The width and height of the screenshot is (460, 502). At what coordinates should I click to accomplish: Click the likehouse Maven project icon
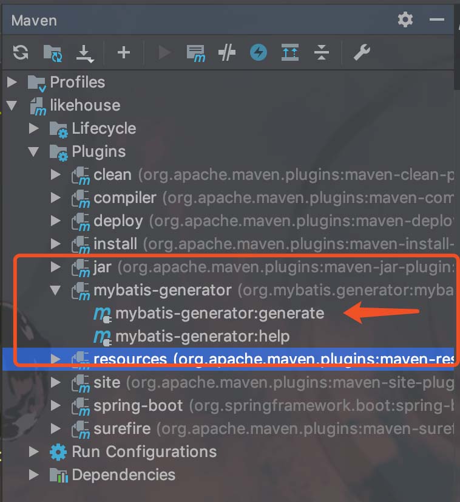(38, 106)
